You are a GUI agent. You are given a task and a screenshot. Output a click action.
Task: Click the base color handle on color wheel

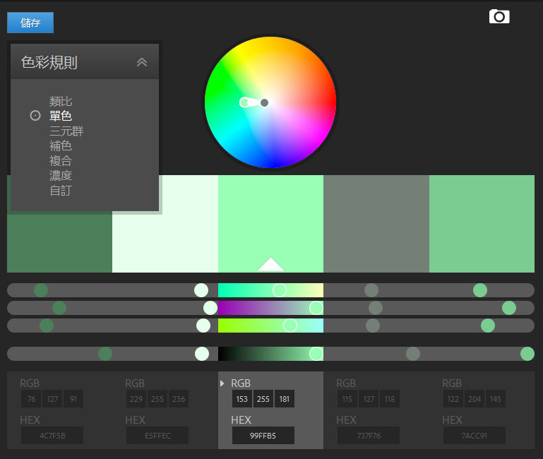coord(244,102)
